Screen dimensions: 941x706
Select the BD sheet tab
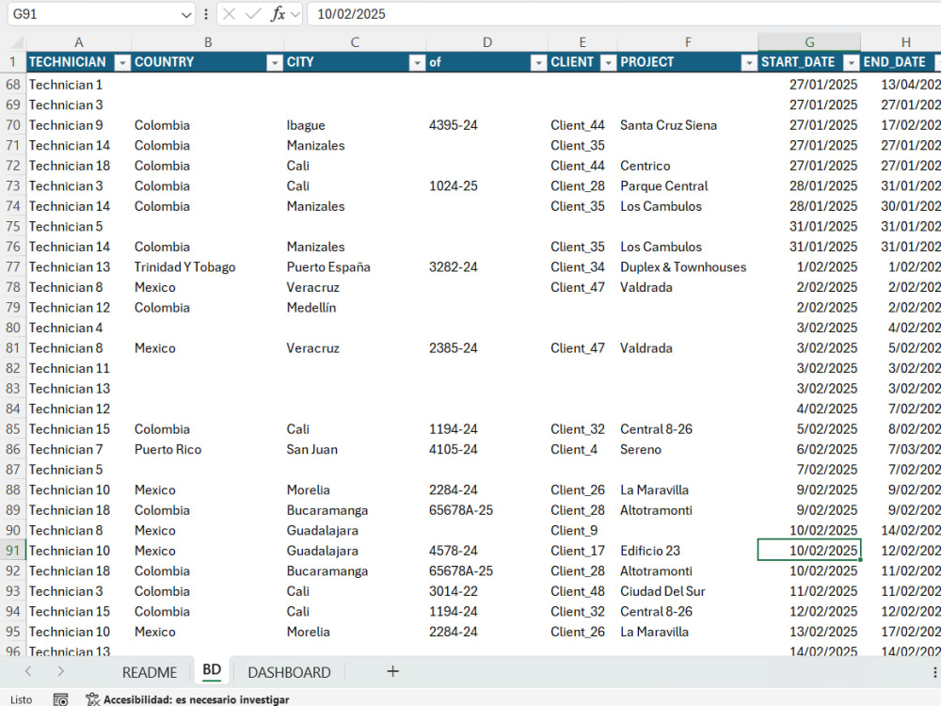coord(212,670)
